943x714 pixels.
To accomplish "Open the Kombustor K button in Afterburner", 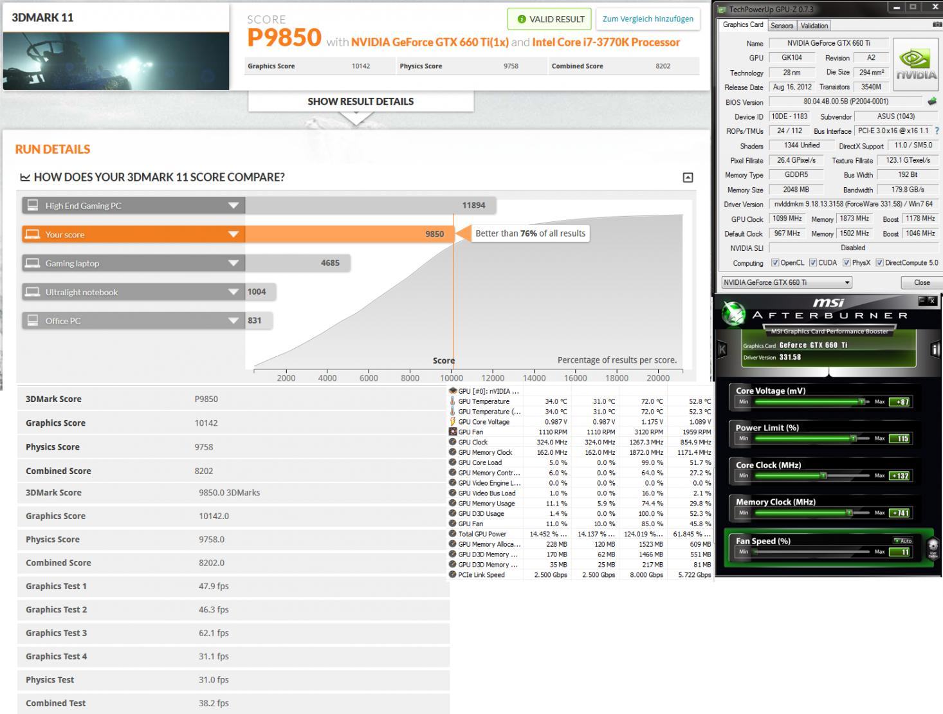I will point(722,349).
